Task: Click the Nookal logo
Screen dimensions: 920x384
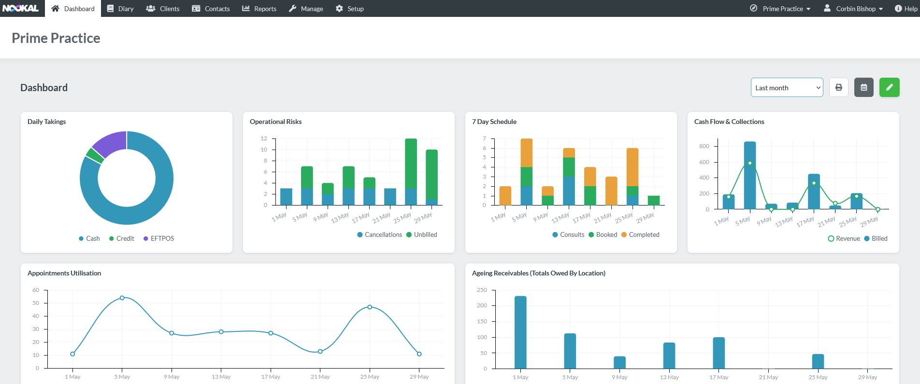Action: [x=20, y=8]
